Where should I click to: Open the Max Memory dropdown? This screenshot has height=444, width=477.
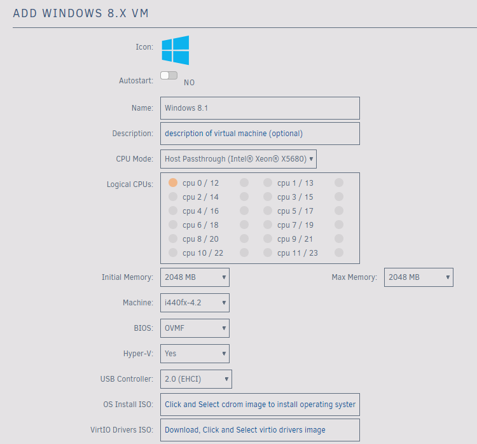coord(418,277)
